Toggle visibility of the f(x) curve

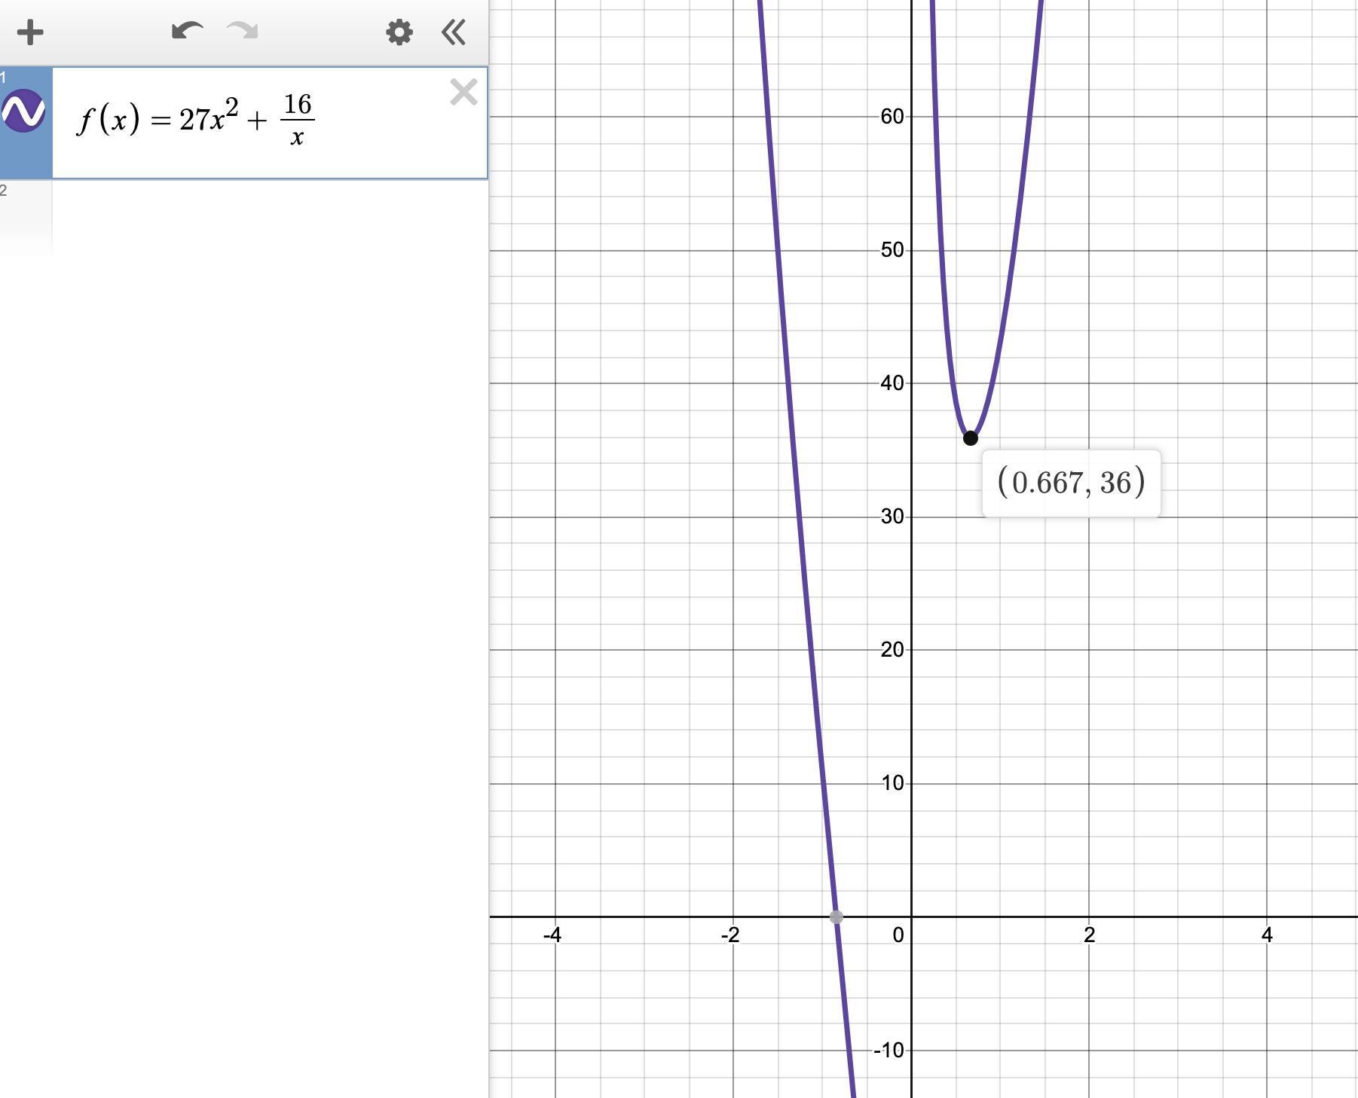[24, 111]
